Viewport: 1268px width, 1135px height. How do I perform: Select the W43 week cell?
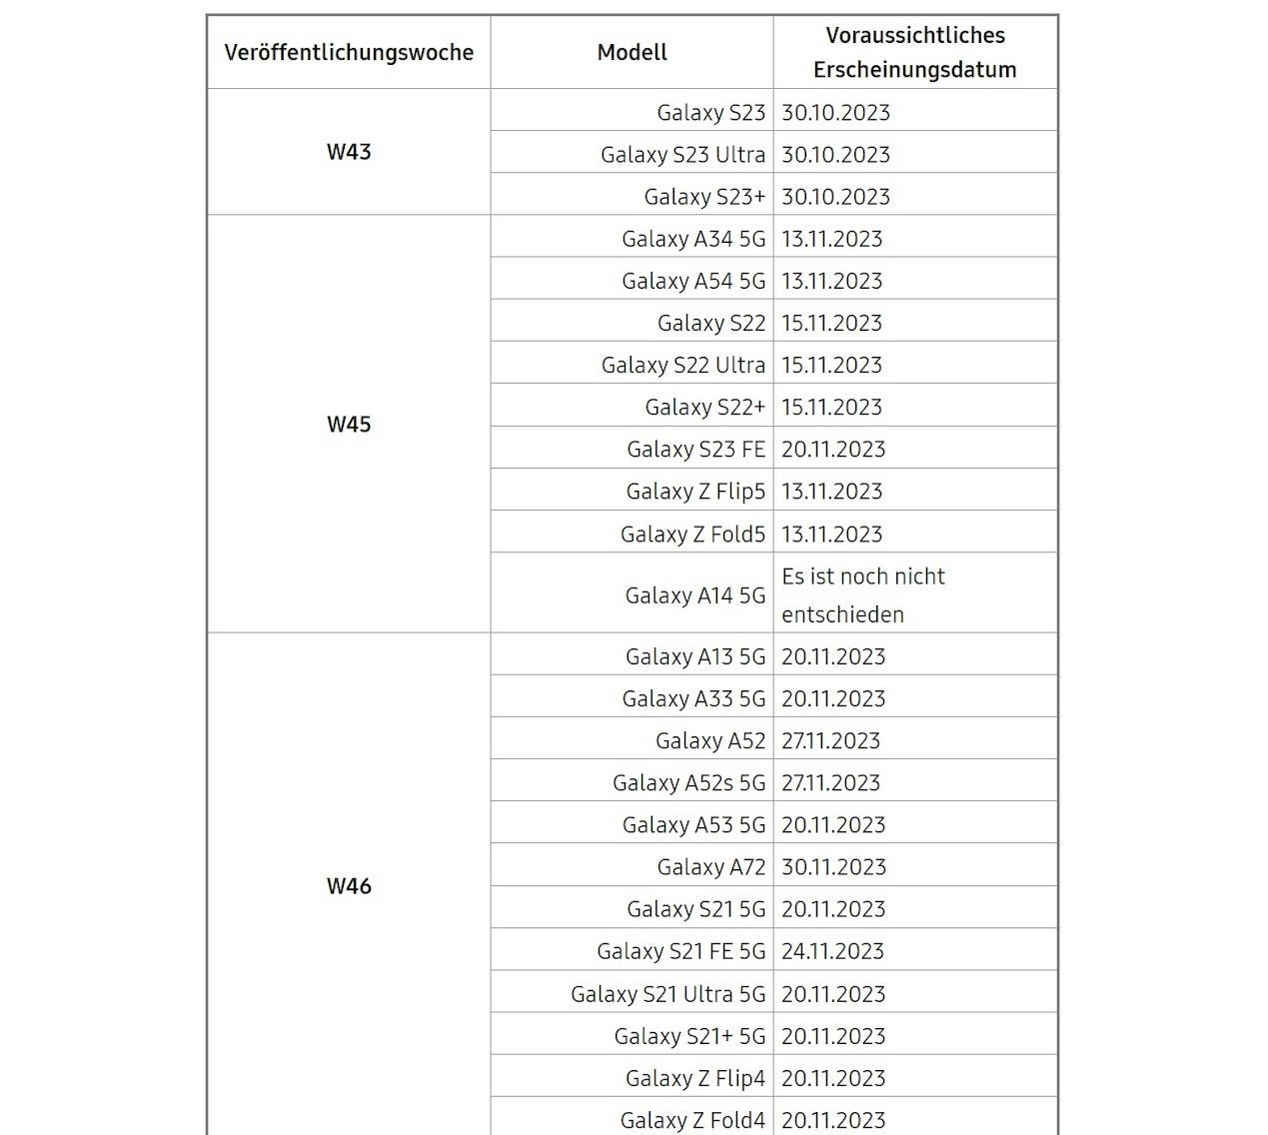point(349,152)
